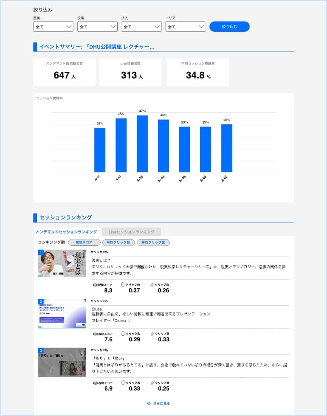This screenshot has height=416, width=327.
Task: Select the オンデマンドセッションランキング tab
Action: tap(66, 232)
